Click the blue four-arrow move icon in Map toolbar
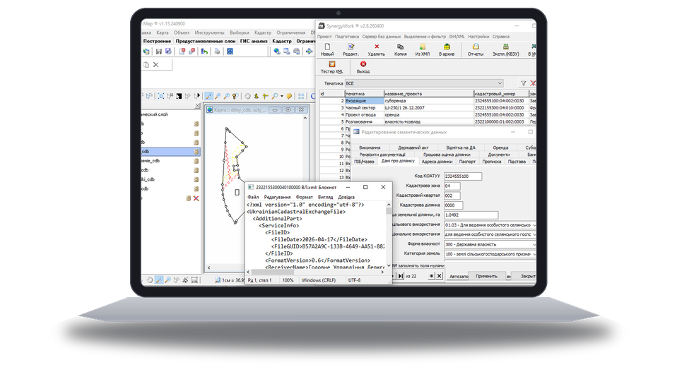 point(309,52)
